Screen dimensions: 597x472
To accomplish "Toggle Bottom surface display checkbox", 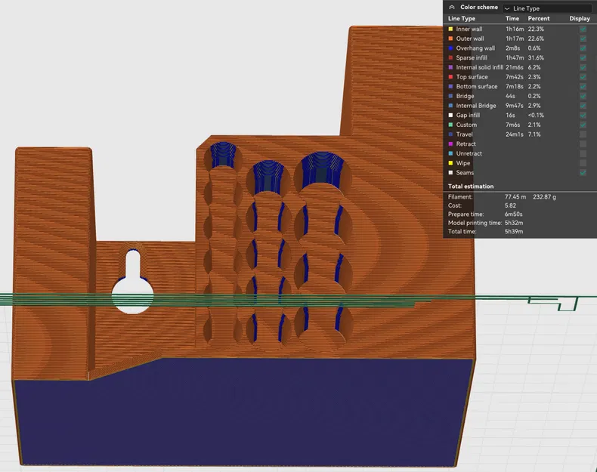I will coord(583,86).
